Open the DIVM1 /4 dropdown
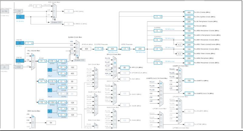Screen dimensions: 243x131 [43, 61]
